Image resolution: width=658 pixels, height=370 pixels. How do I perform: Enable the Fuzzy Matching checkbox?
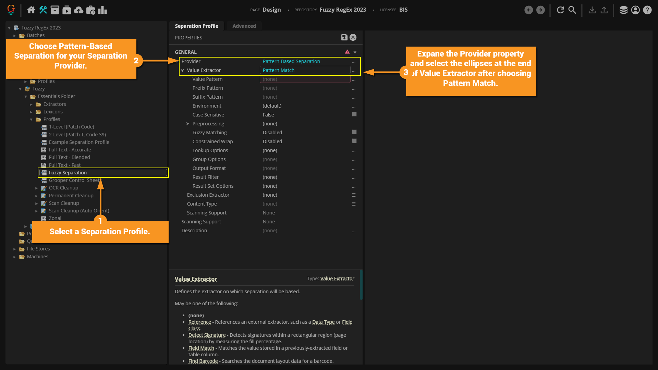tap(354, 132)
